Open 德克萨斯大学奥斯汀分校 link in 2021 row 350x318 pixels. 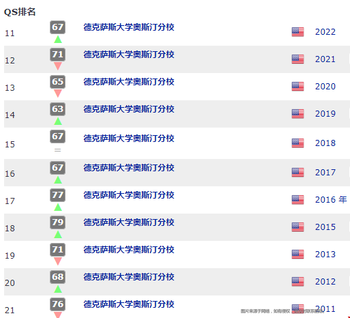tap(129, 55)
